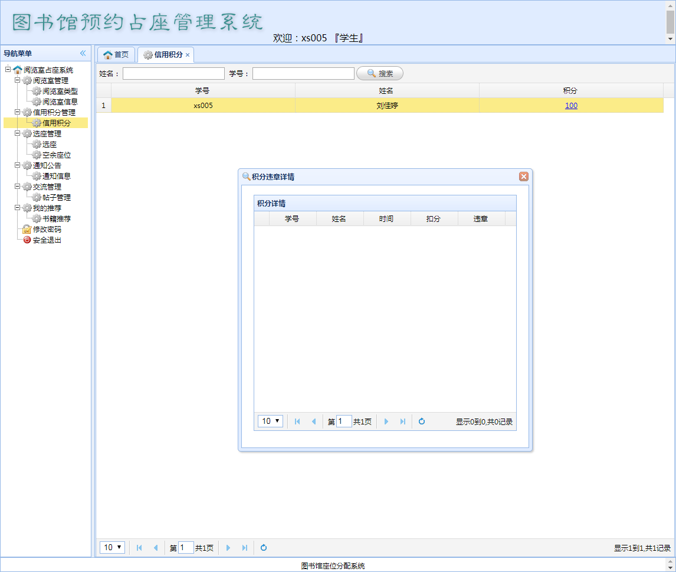Open 阅览室类型 in navigation tree
The height and width of the screenshot is (572, 676).
pyautogui.click(x=60, y=91)
